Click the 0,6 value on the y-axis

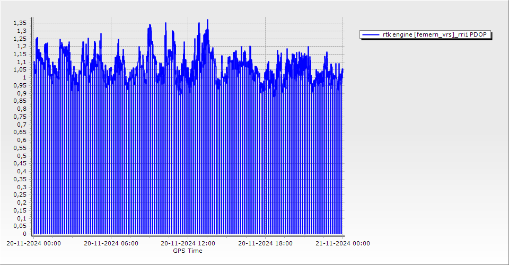pyautogui.click(x=22, y=140)
